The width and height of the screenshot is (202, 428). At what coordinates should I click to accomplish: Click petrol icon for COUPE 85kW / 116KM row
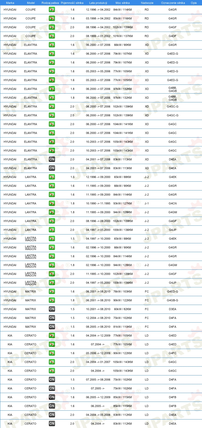click(52, 18)
